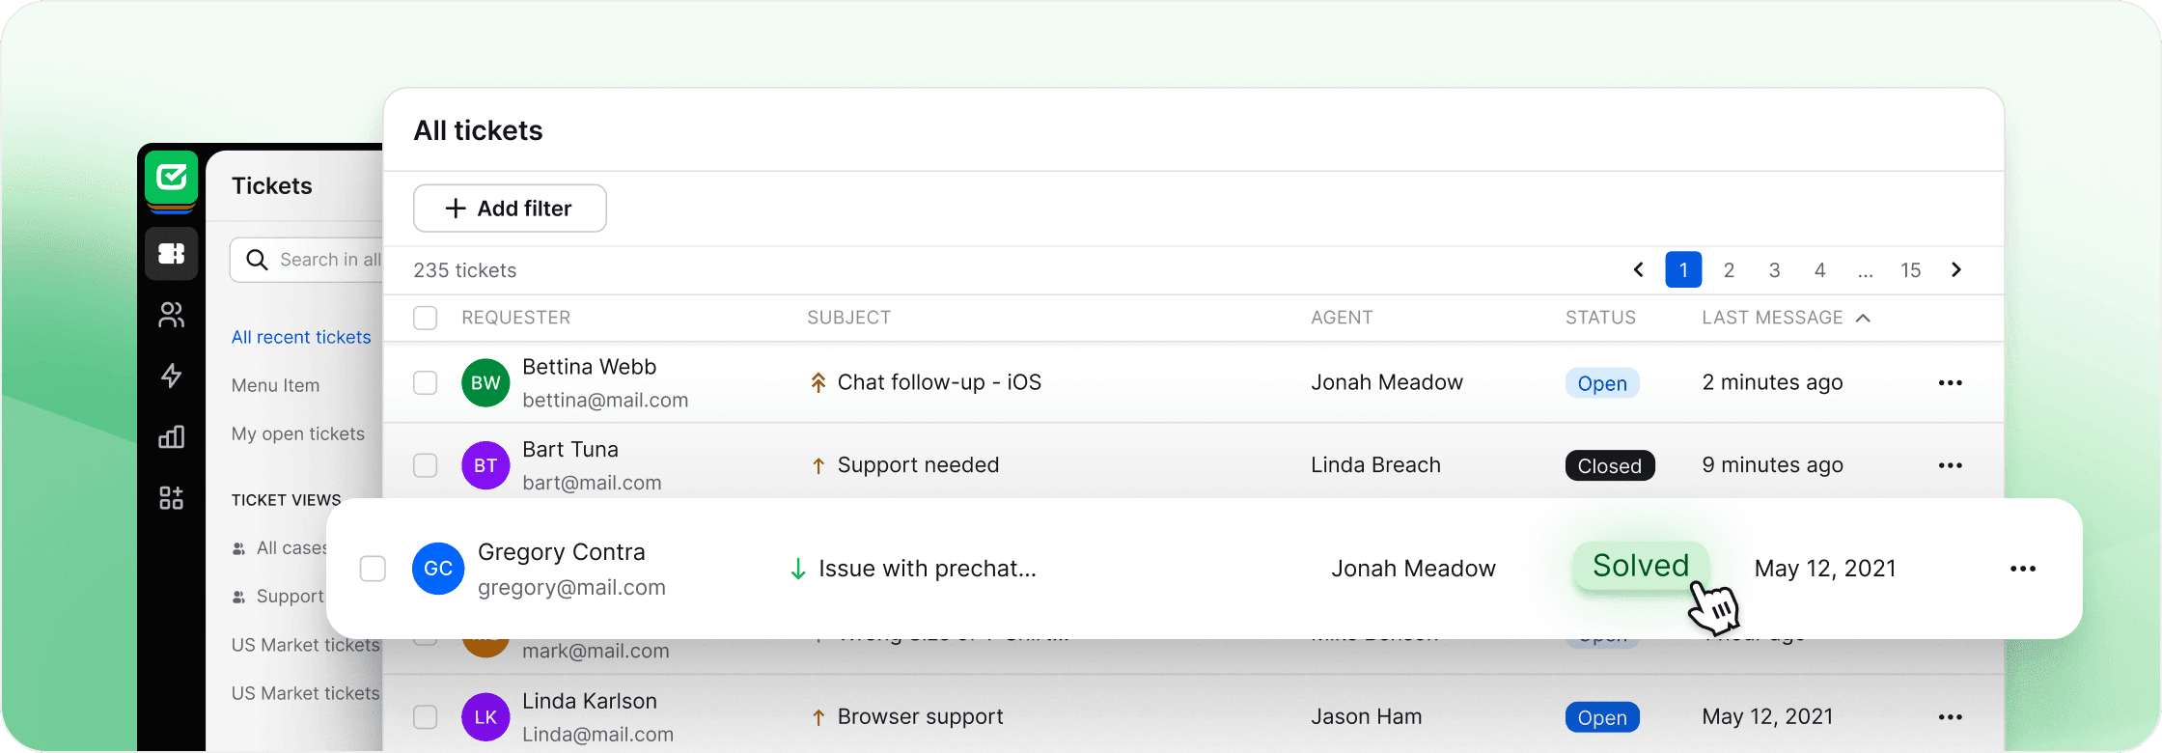Open Solved status dropdown for Gregory Contra
Screen dimensions: 2162x753
click(1641, 566)
